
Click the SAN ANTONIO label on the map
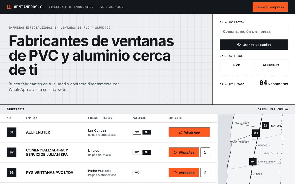241,142
